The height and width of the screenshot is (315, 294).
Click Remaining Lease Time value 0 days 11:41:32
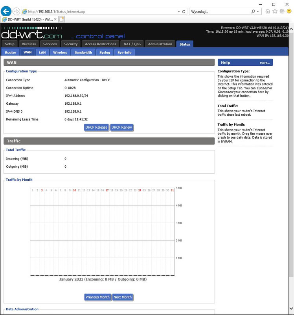click(76, 119)
